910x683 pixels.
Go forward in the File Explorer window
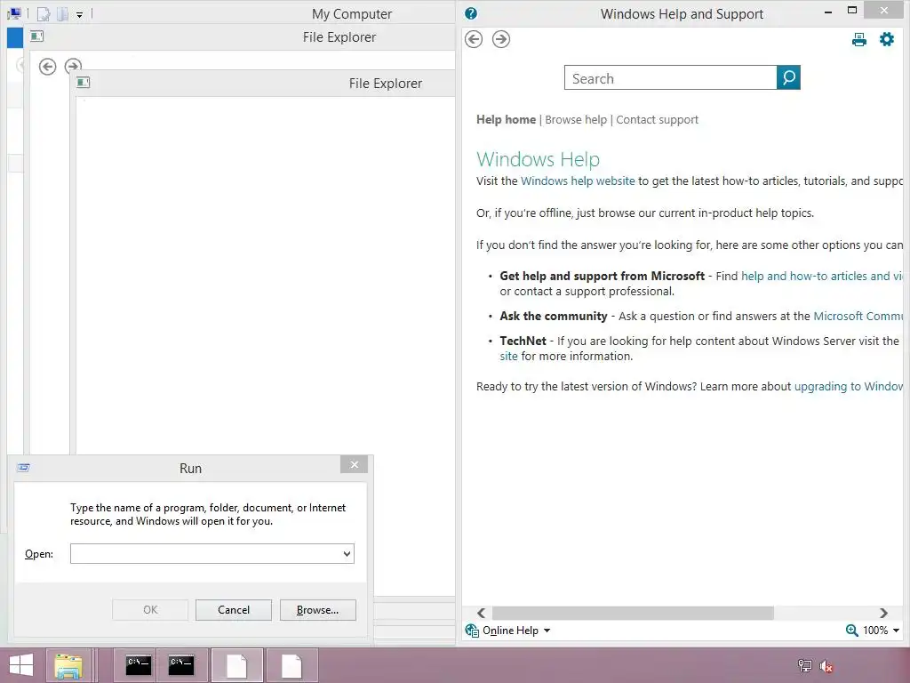73,64
